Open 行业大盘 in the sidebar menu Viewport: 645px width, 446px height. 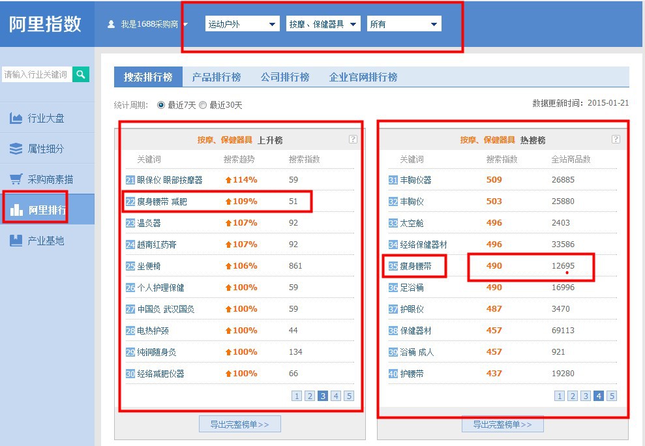click(x=46, y=119)
